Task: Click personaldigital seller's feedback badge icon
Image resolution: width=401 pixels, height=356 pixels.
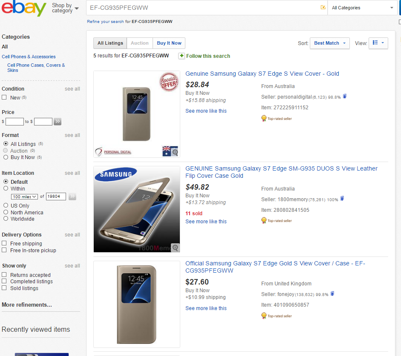Action: (344, 97)
